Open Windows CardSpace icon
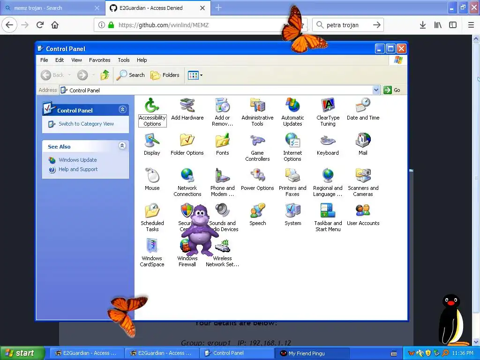Screen dimensions: 480x360 [152, 253]
